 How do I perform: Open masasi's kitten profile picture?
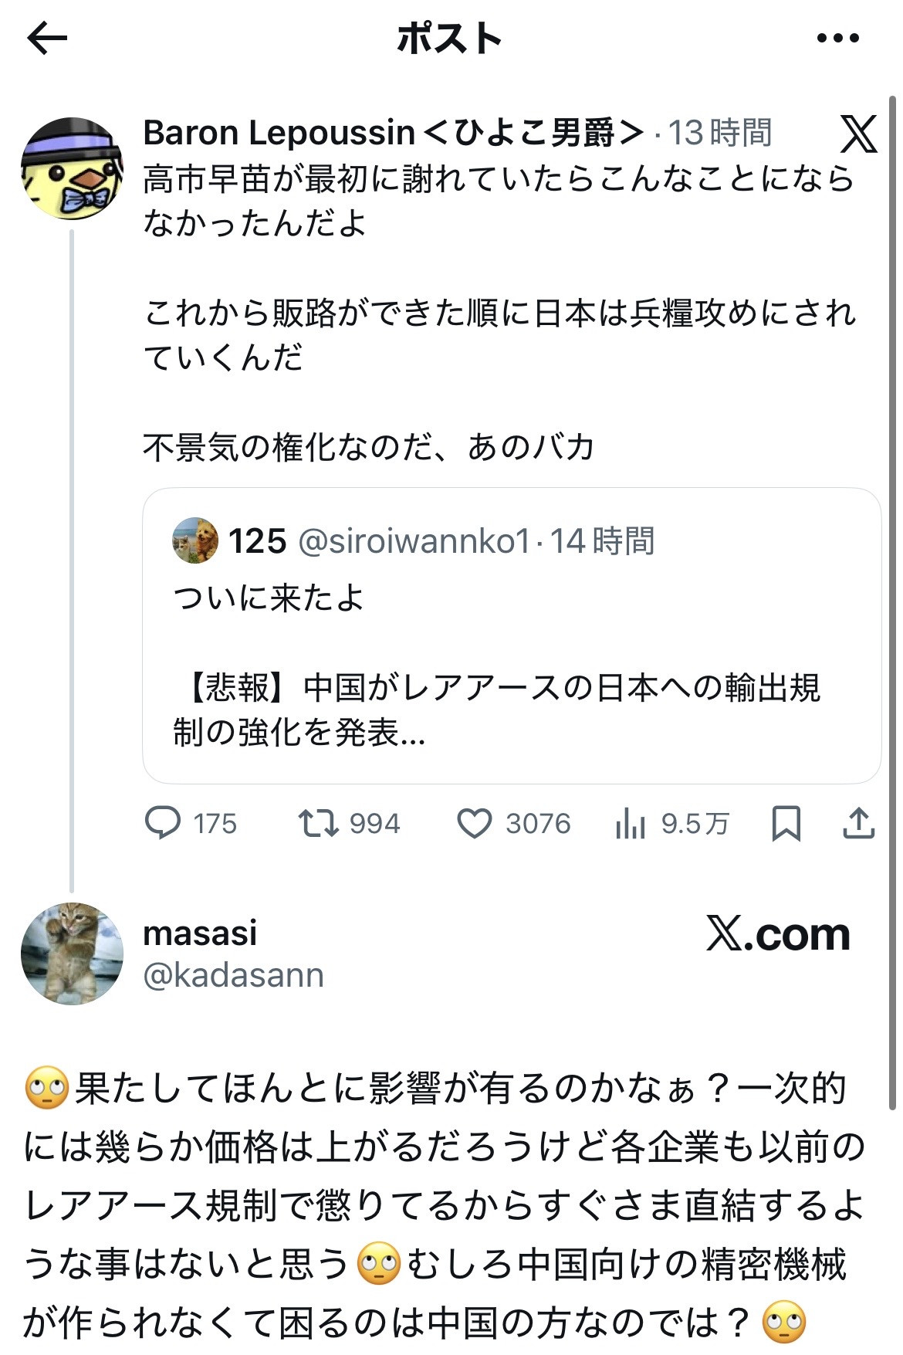coord(72,954)
